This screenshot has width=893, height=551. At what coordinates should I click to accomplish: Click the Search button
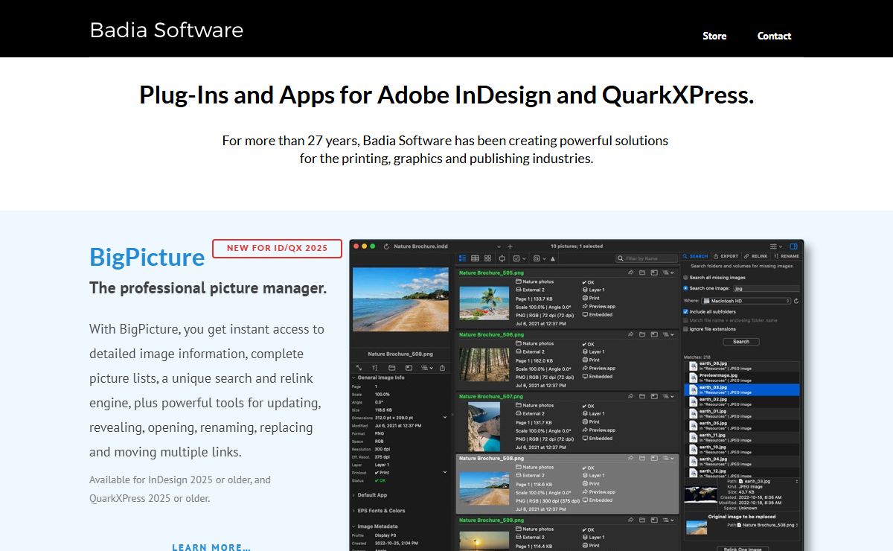pos(741,342)
